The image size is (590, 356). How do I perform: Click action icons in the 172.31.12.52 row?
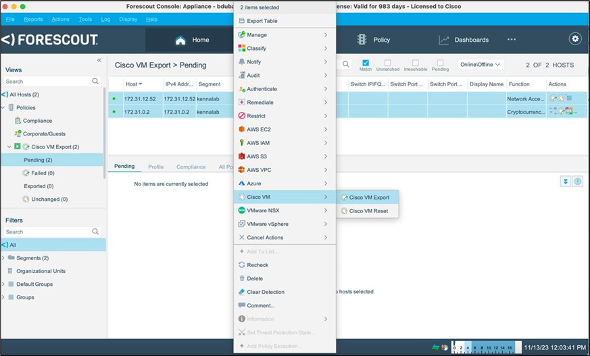click(561, 98)
